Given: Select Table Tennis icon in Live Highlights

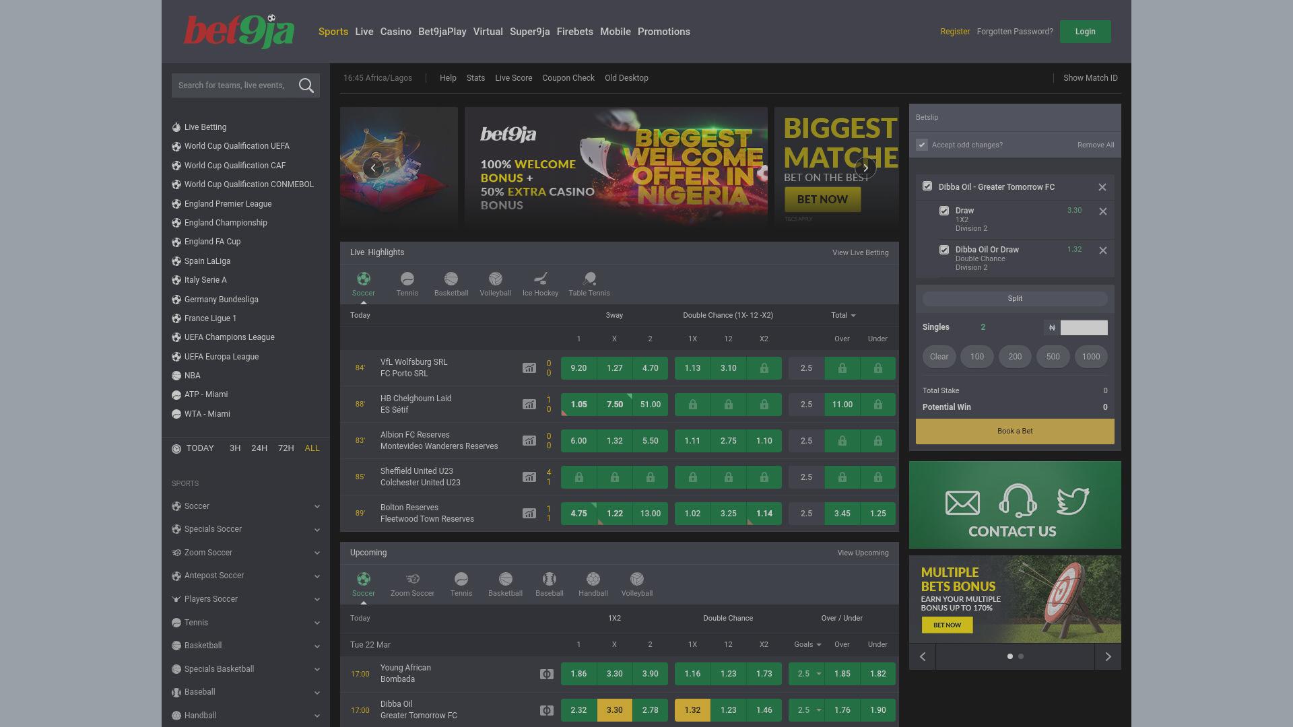Looking at the screenshot, I should click(x=589, y=279).
